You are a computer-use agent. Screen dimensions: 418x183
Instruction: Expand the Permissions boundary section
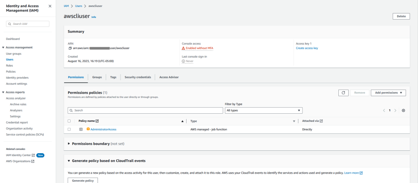(69, 143)
